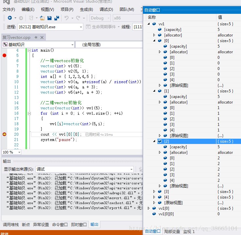The image size is (241, 235).
Task: Click the 自动窗口 panel title bar
Action: pyautogui.click(x=192, y=10)
